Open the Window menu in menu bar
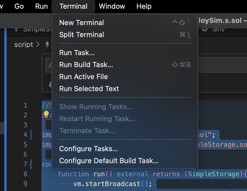Screen dimensions: 247x191 click(112, 7)
